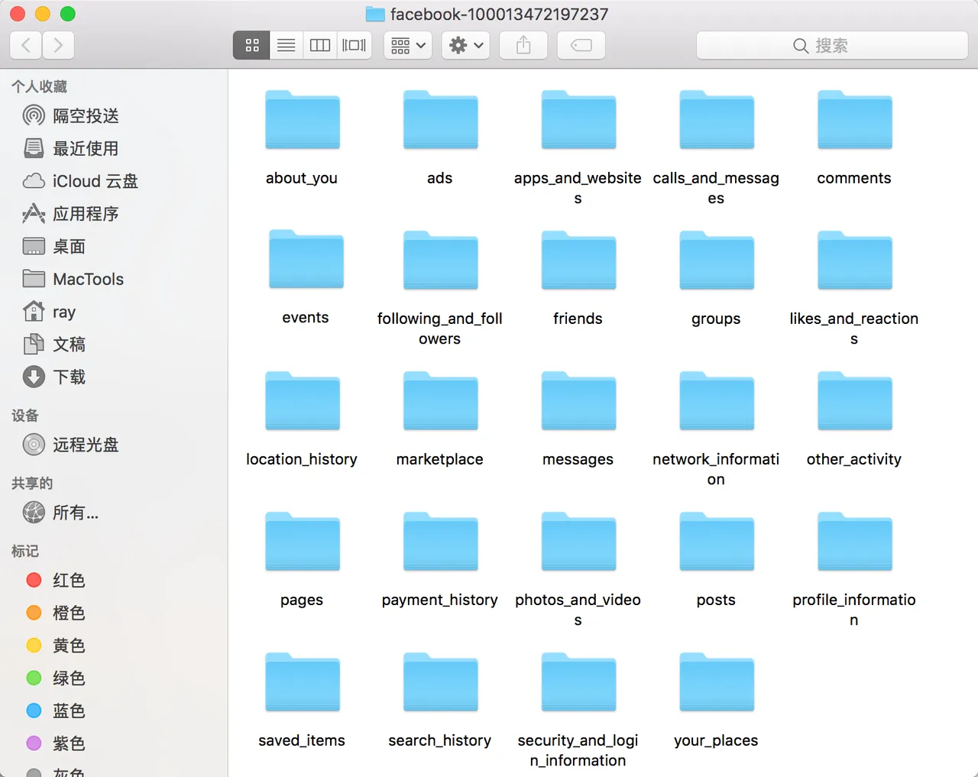The height and width of the screenshot is (777, 978).
Task: Focus the 搜索 search field
Action: (x=832, y=46)
